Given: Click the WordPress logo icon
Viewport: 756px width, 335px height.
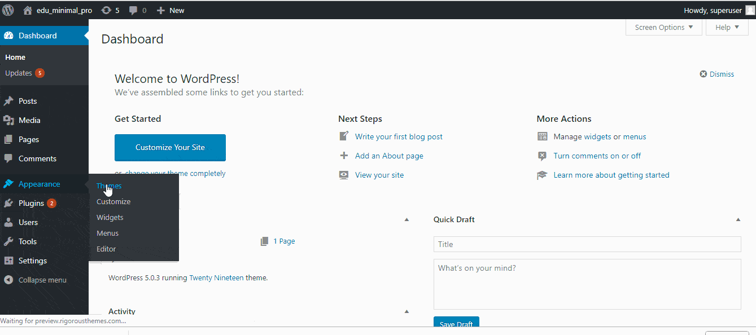Looking at the screenshot, I should [x=8, y=10].
